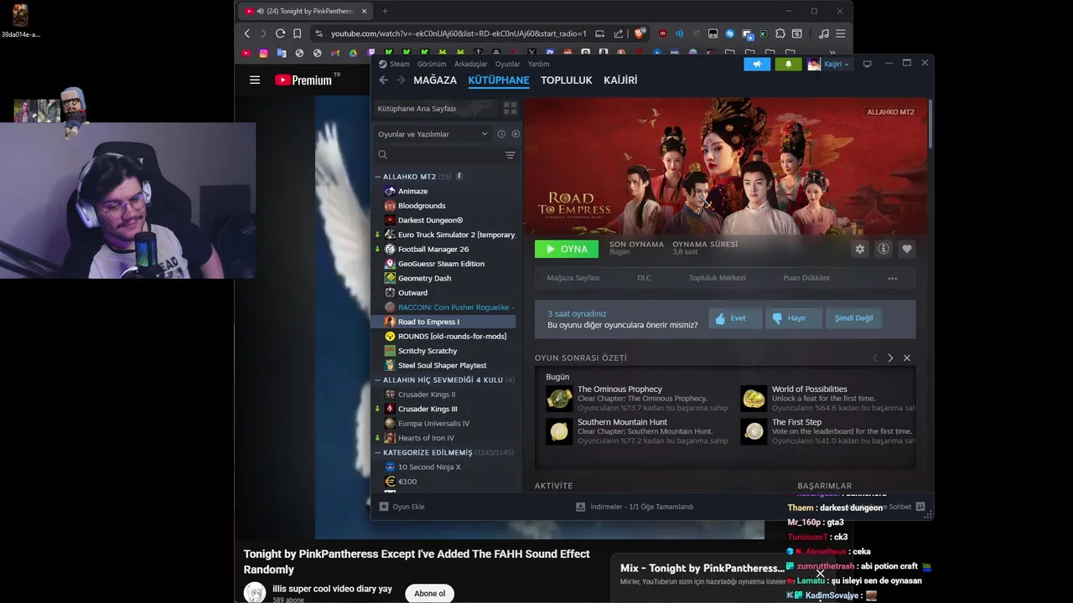Open Brave Shields lion icon

(640, 33)
